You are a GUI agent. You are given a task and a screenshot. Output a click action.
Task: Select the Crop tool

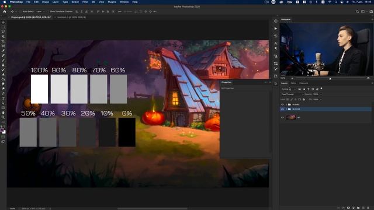point(3,41)
